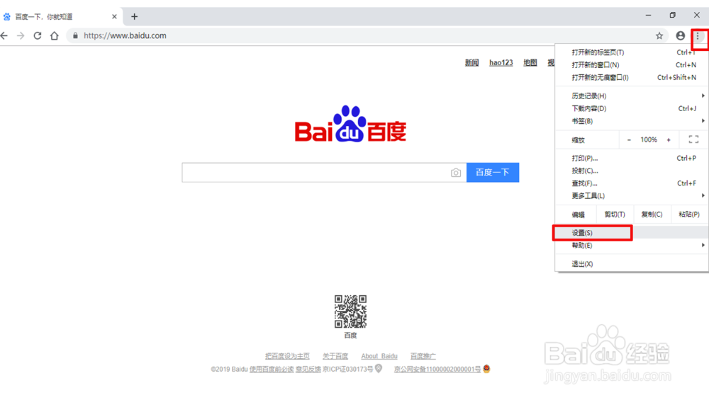Open the hao123 link
Viewport: 709px width, 400px height.
(x=501, y=63)
